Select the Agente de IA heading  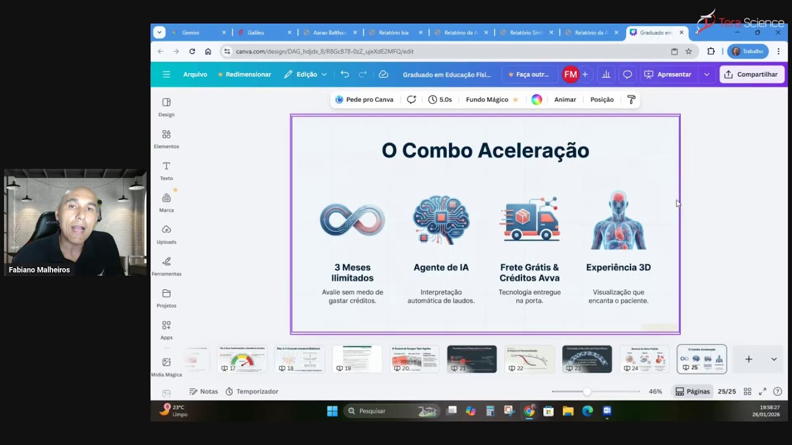point(441,268)
